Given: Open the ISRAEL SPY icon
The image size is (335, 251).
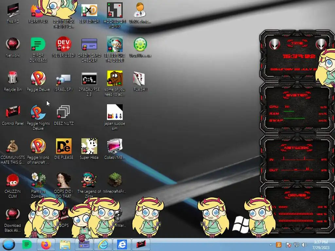Looking at the screenshot, I should (63, 79).
